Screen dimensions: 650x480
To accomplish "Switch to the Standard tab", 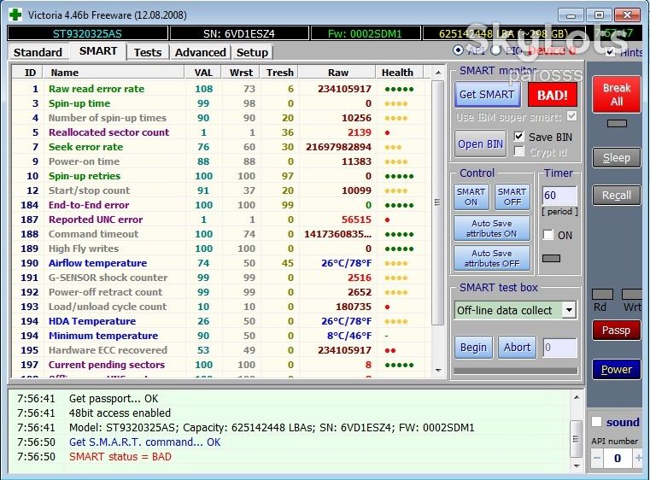I will 38,53.
